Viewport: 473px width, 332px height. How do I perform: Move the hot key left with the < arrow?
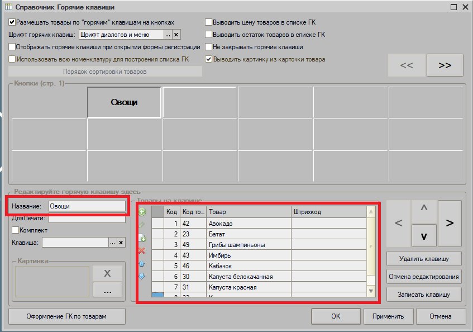[399, 224]
